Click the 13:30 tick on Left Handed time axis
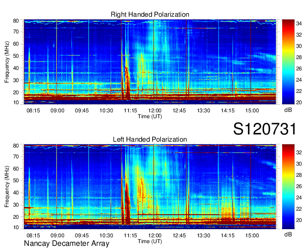The image size is (307, 249). click(x=204, y=235)
